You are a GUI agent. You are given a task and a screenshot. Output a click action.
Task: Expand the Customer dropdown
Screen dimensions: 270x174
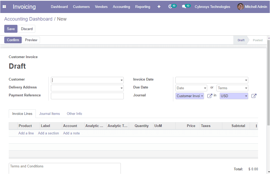(122, 80)
